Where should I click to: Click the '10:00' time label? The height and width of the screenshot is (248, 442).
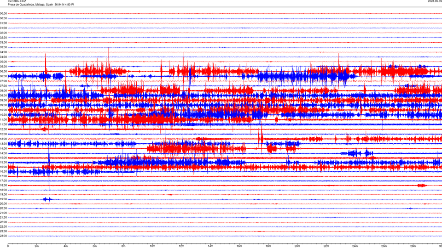[3, 110]
